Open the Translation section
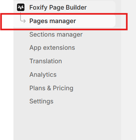Viewport: 136px width, 140px height. [x=46, y=61]
